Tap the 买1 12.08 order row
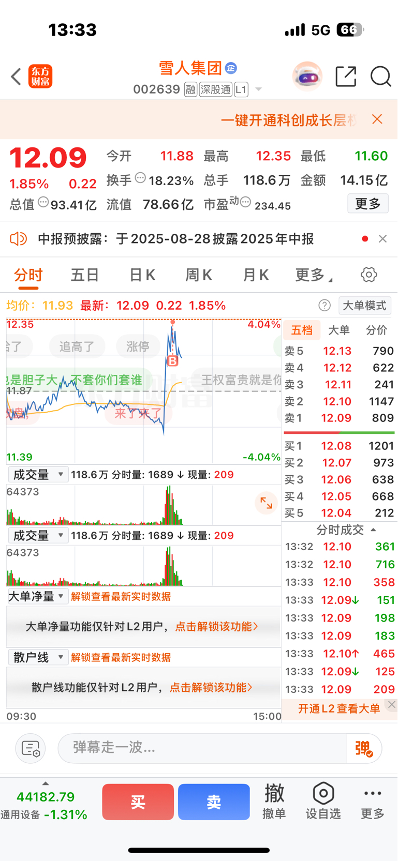The width and height of the screenshot is (398, 861). [x=339, y=446]
